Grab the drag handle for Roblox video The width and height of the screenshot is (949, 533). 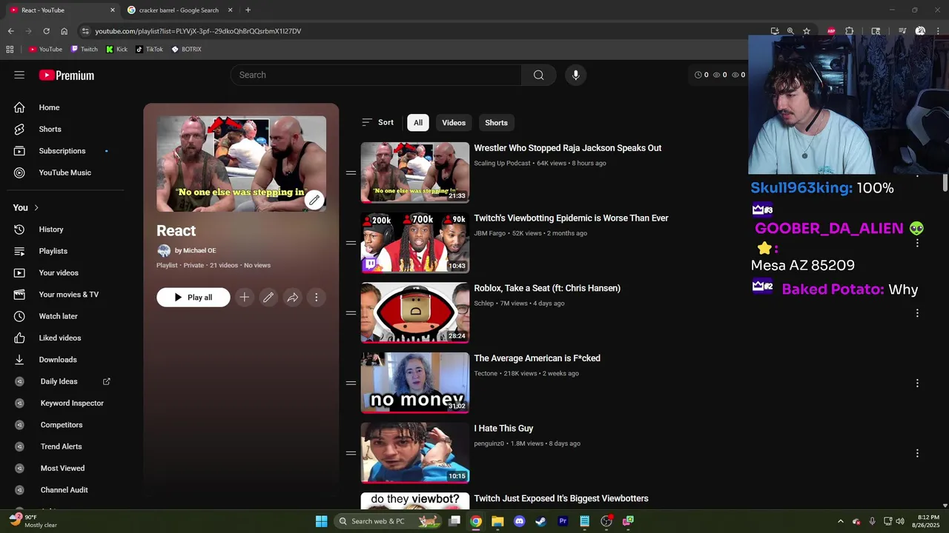pos(351,312)
